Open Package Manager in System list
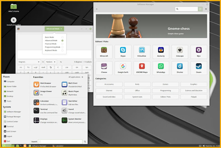The height and width of the screenshot is (148, 221). click(12, 117)
